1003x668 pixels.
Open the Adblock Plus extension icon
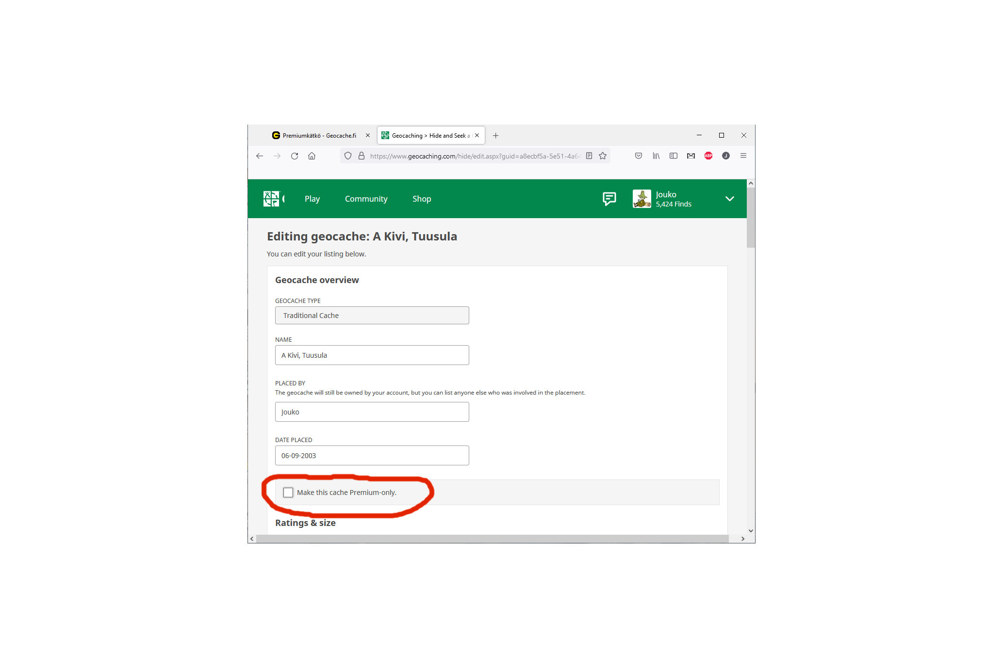(x=708, y=156)
